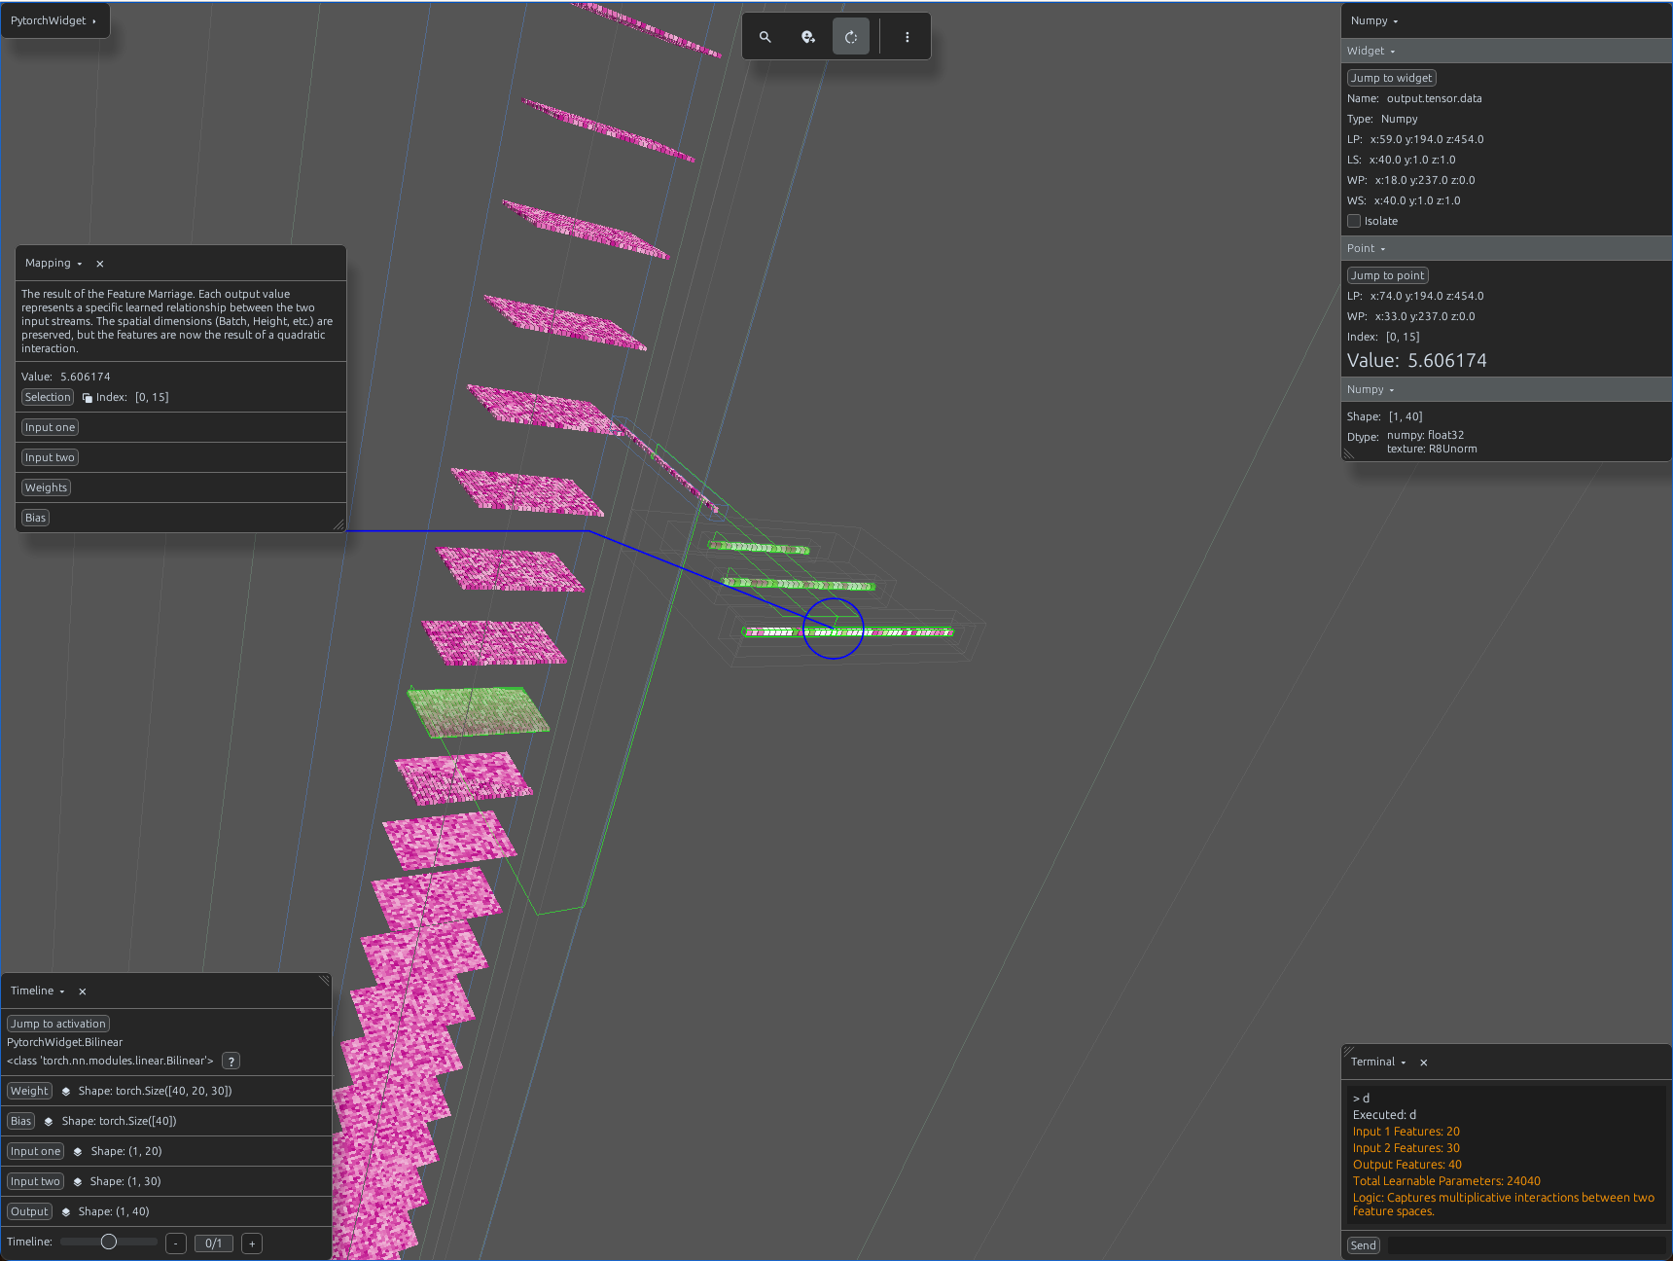Image resolution: width=1673 pixels, height=1261 pixels.
Task: Click the Jump to activation button
Action: [x=58, y=1024]
